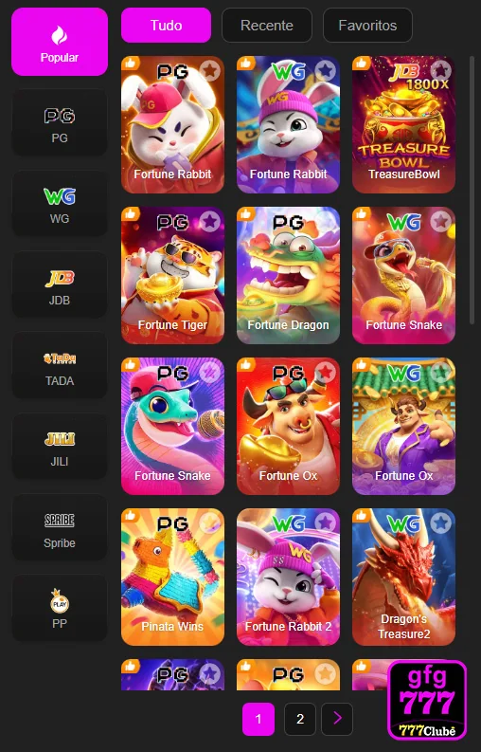Switch to the Favoritos tab
This screenshot has height=752, width=481.
[x=367, y=26]
